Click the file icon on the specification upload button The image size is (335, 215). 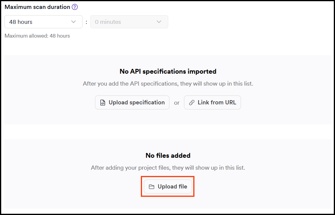tap(102, 102)
